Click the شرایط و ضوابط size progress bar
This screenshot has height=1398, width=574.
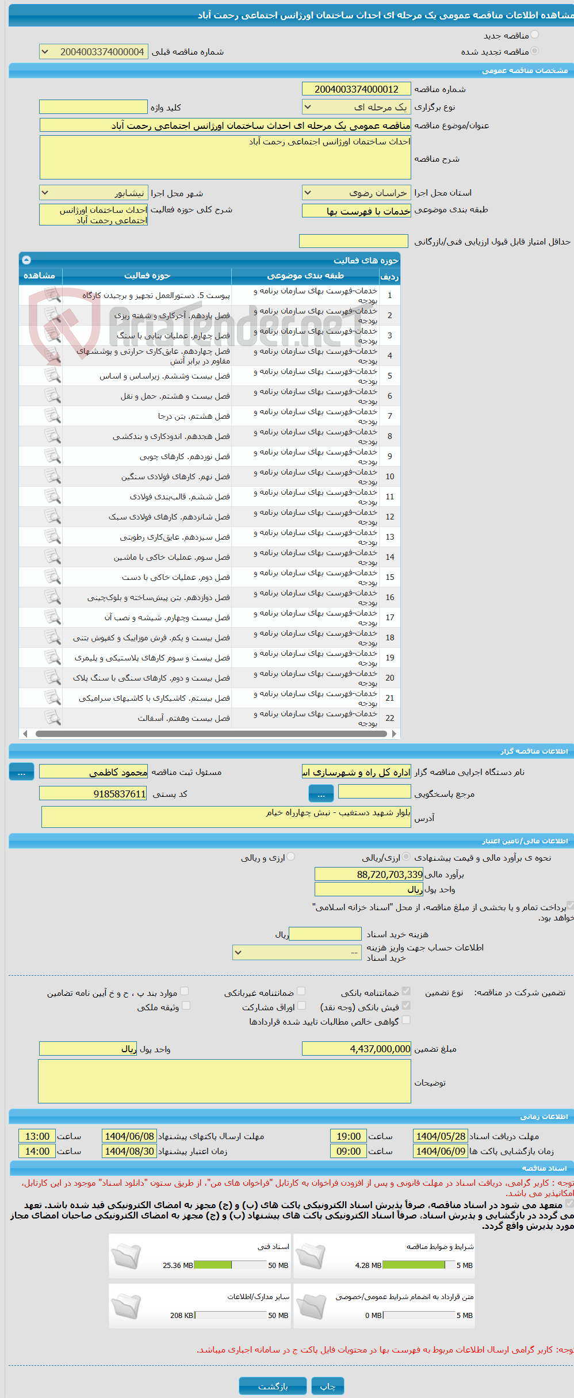(419, 1265)
